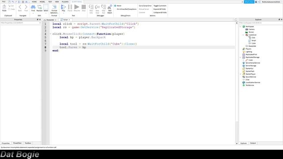Viewport: 283px width, 159px height.
Task: Click the Paste clipboard icon
Action: coord(4,8)
